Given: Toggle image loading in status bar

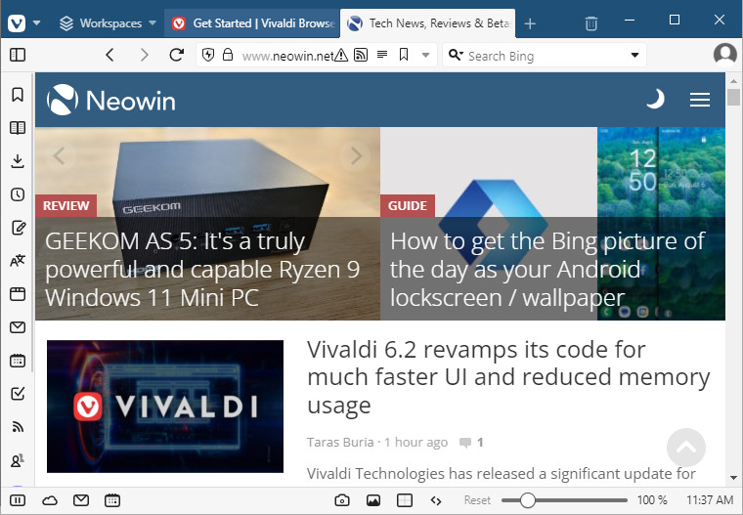Looking at the screenshot, I should (372, 500).
